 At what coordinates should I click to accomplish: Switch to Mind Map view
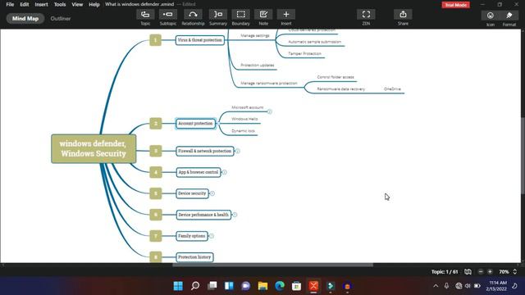[x=25, y=18]
